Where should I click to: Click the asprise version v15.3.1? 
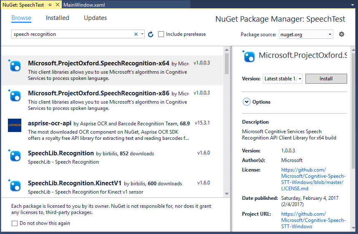point(202,123)
